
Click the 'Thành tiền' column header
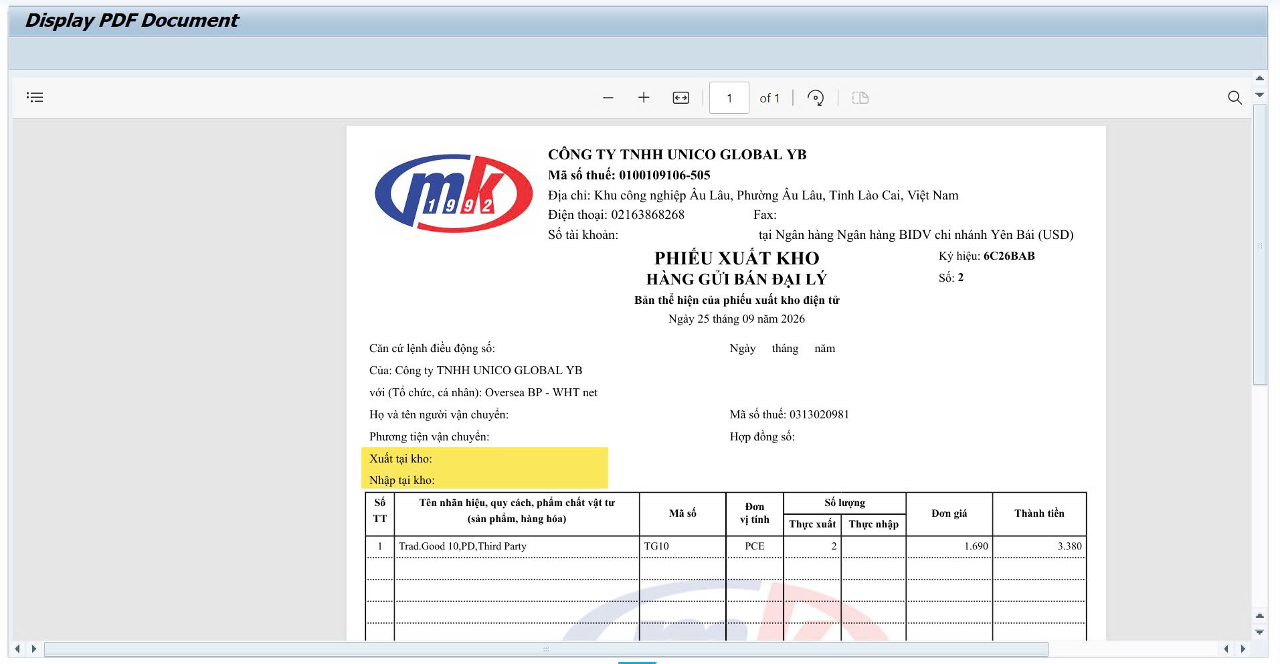1039,513
